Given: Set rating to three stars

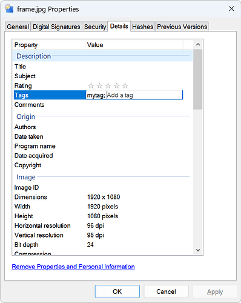Looking at the screenshot, I should (108, 85).
